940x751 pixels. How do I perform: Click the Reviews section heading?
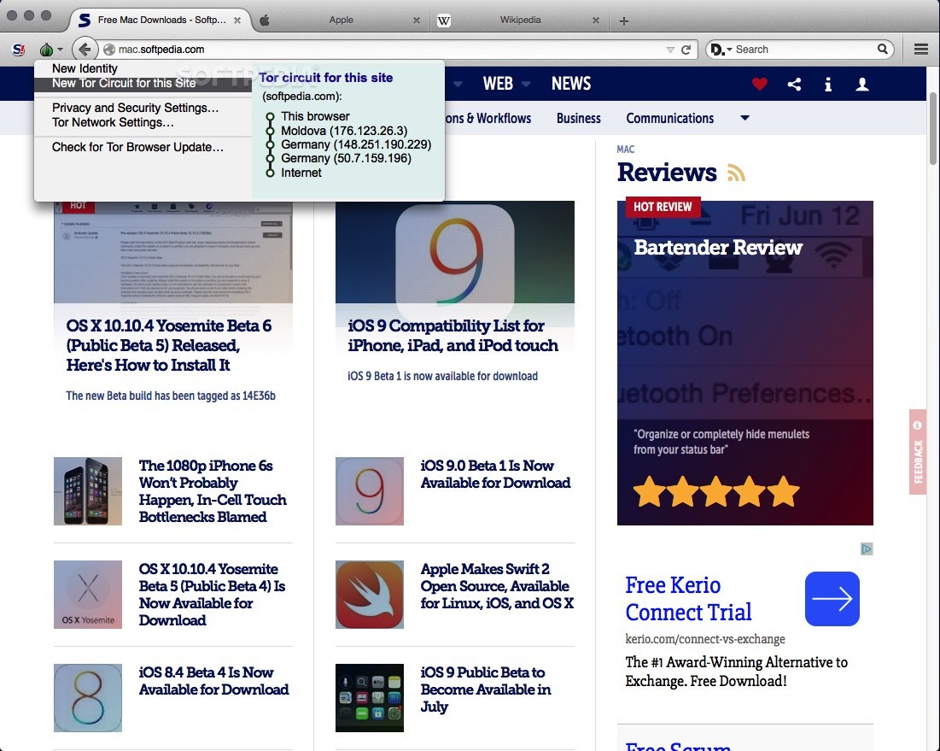[667, 172]
